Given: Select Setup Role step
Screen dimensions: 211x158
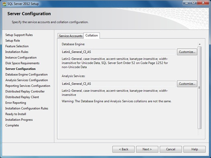Looking at the screenshot, I should pos(13,40).
